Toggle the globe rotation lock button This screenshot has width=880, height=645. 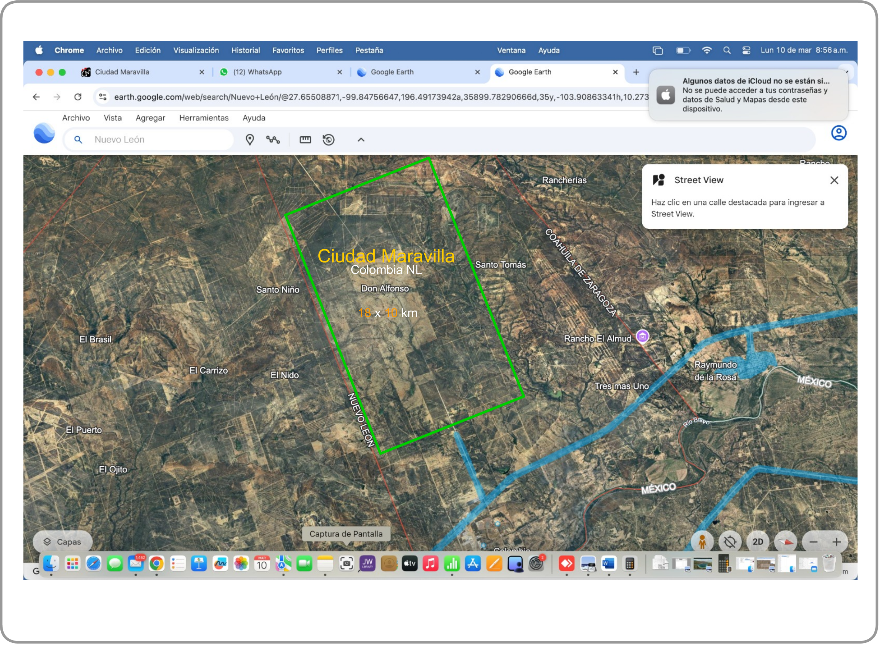coord(730,542)
